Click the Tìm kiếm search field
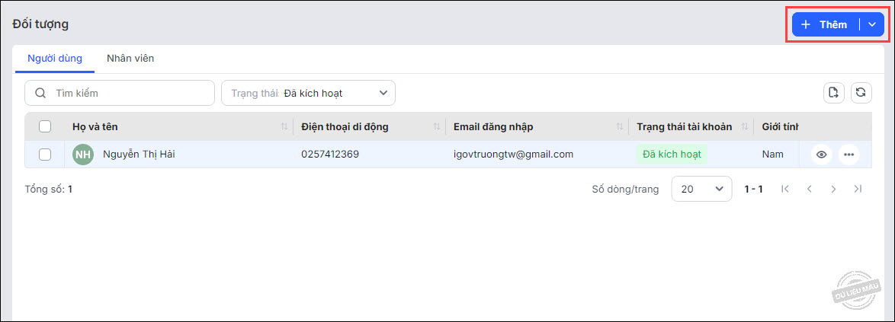 click(x=120, y=93)
